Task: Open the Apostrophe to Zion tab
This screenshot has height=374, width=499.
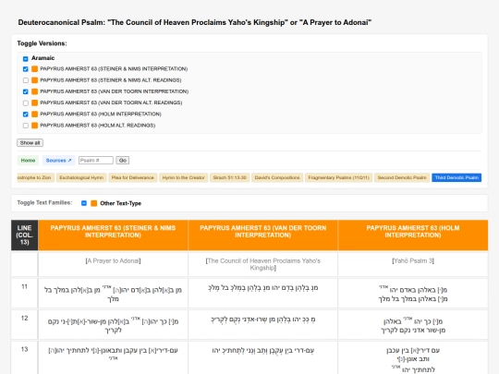Action: 35,177
